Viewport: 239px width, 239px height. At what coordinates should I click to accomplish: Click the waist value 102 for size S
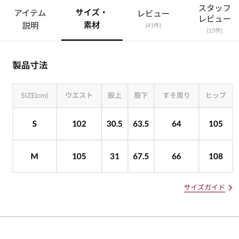79,124
